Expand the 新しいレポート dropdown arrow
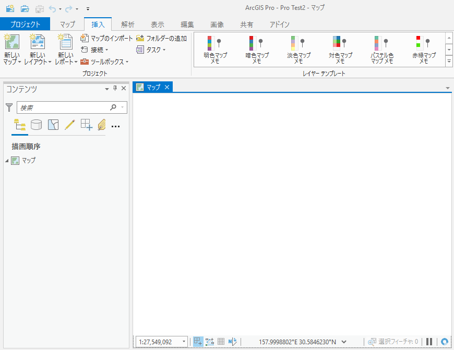Screen dimensions: 454x350 click(76, 62)
